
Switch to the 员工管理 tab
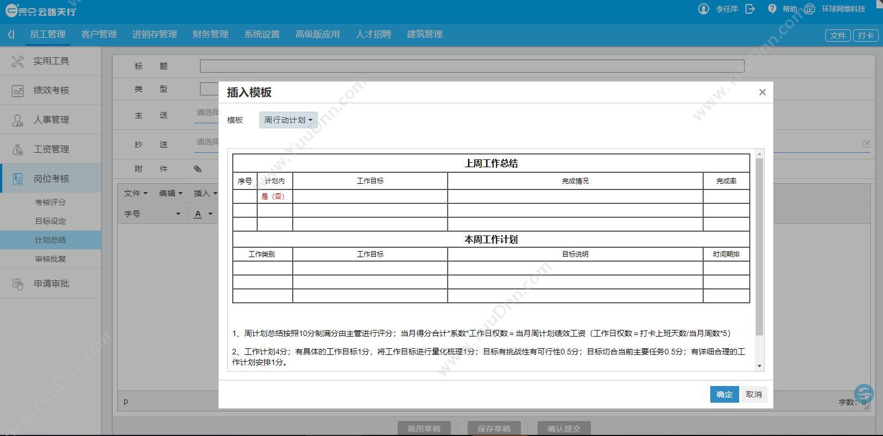click(x=48, y=34)
